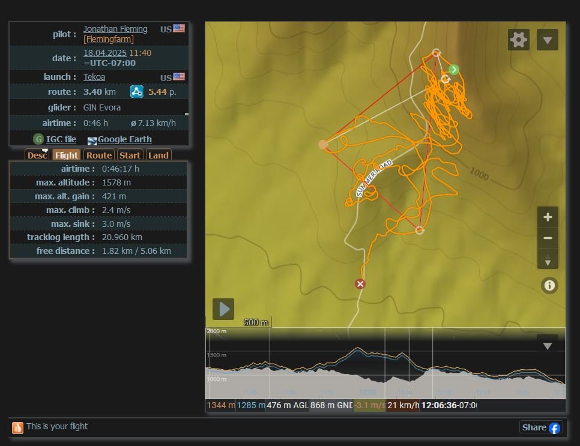Click the 21 km/h speed readout
The height and width of the screenshot is (446, 580).
click(x=403, y=405)
